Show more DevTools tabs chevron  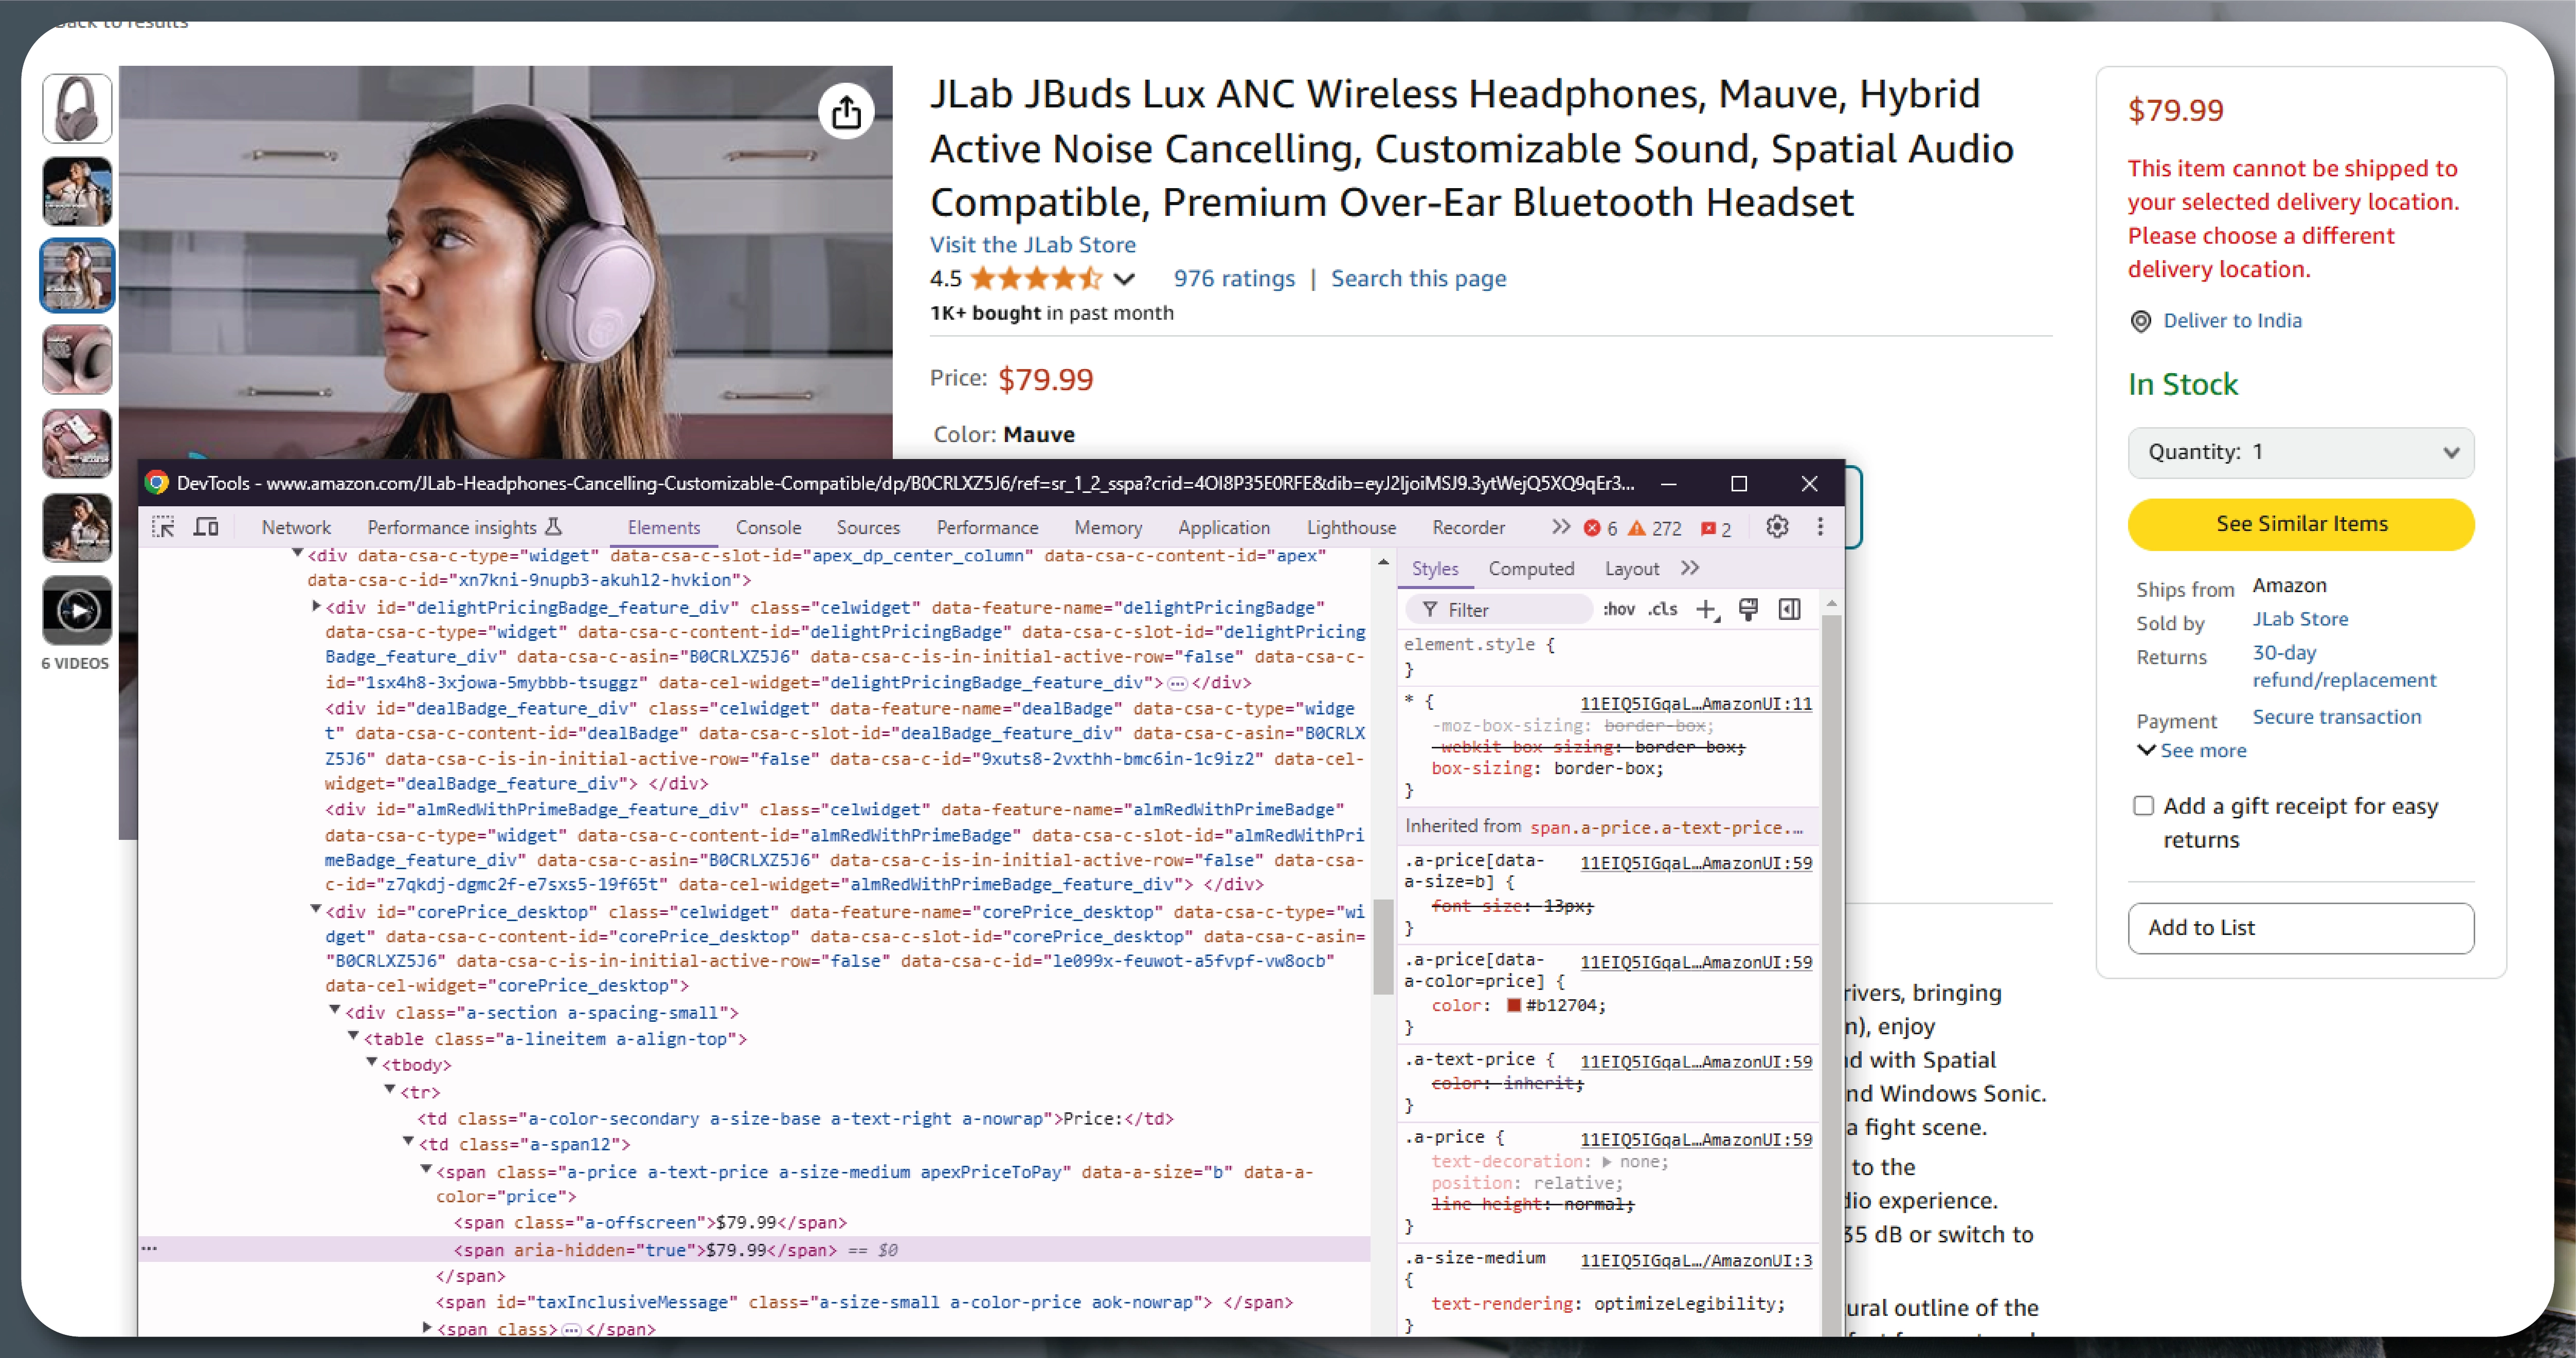[1560, 527]
